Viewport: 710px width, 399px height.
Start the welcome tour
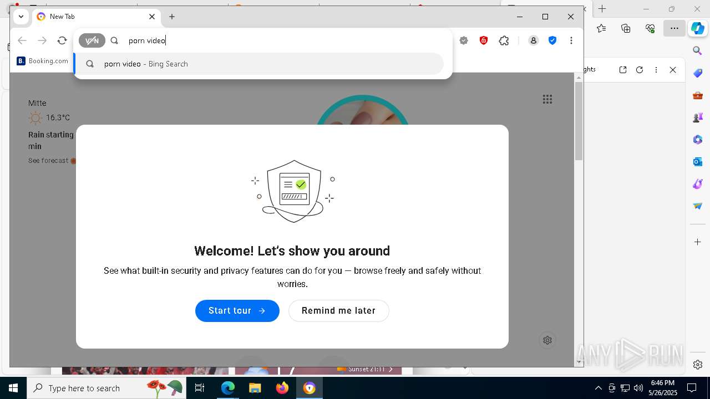(x=237, y=310)
